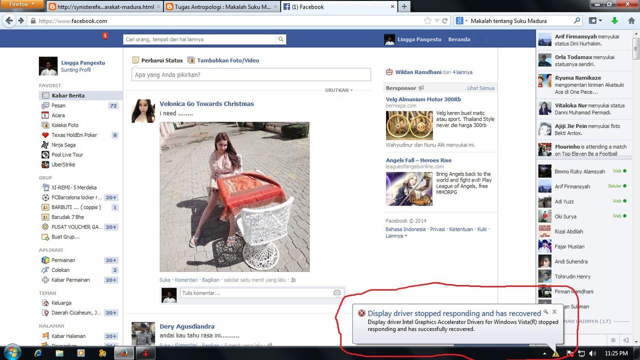Screen dimensions: 640x360
Task: Click the Apa yang Anda pikirkan status box
Action: coord(251,74)
